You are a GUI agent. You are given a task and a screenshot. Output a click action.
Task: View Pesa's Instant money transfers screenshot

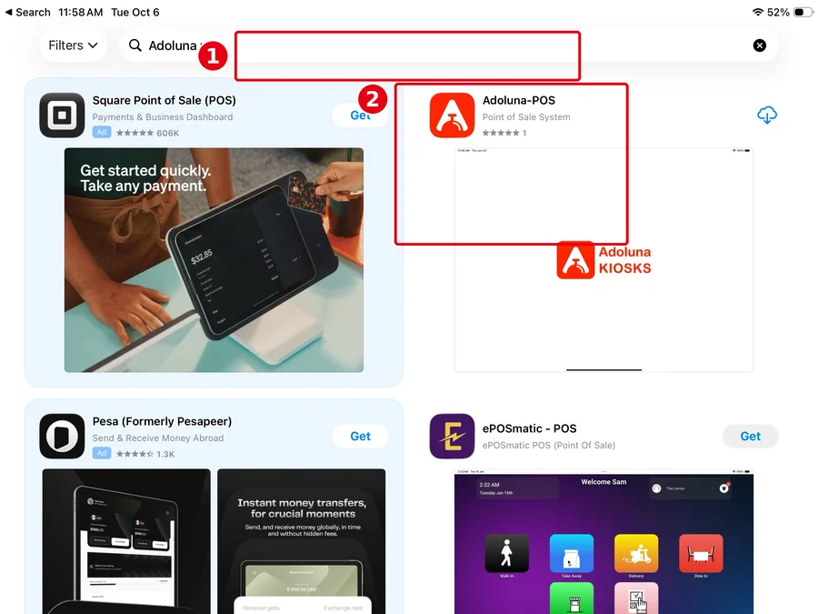[302, 541]
